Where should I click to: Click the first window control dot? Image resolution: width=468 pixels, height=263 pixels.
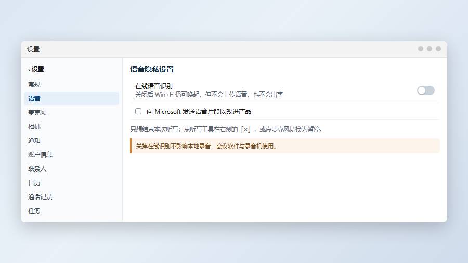[421, 49]
